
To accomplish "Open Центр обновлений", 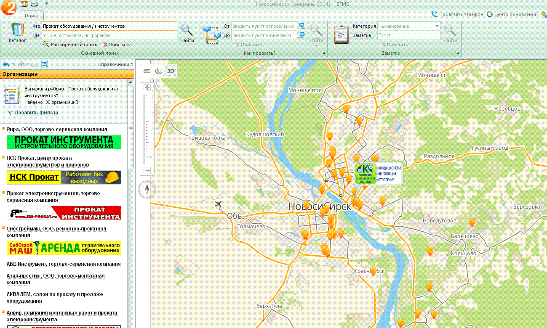I will [512, 14].
